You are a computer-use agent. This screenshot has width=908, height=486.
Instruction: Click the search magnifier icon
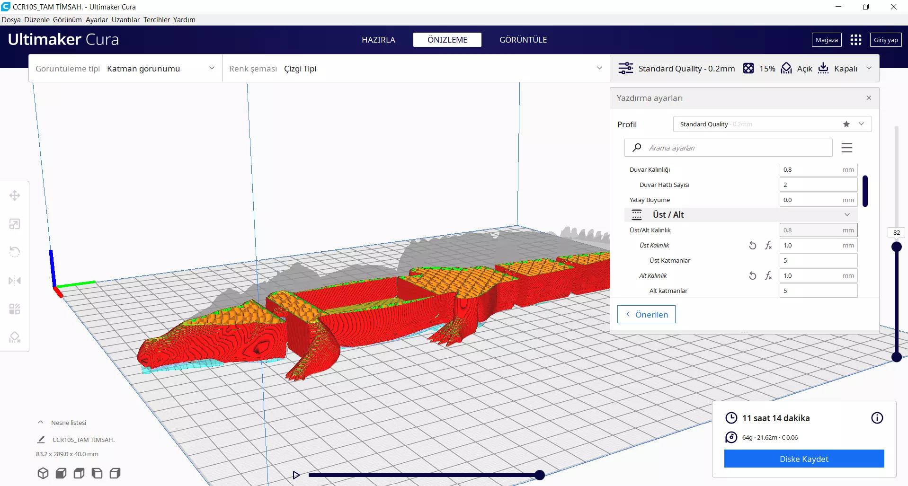(x=637, y=148)
